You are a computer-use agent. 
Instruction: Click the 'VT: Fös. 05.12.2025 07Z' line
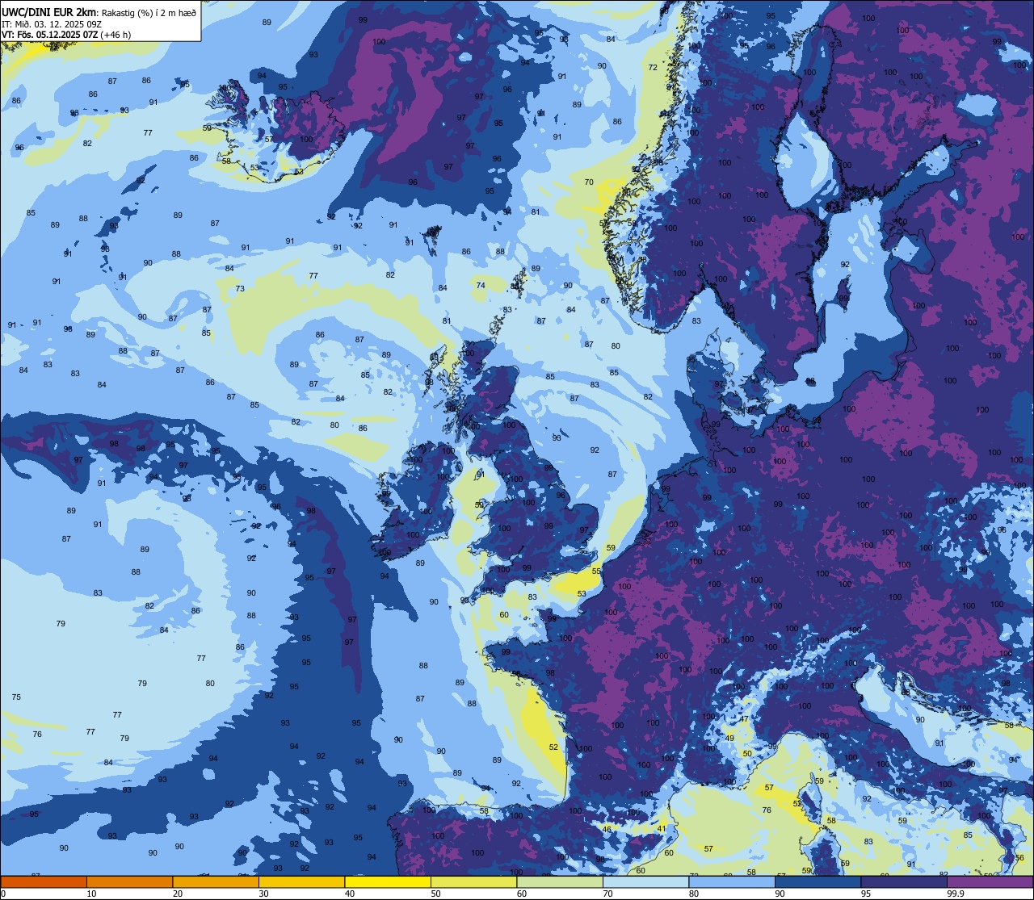tap(50, 35)
